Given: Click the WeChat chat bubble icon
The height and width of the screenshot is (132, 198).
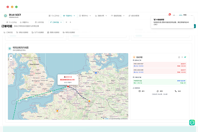Looking at the screenshot, I should point(157,91).
